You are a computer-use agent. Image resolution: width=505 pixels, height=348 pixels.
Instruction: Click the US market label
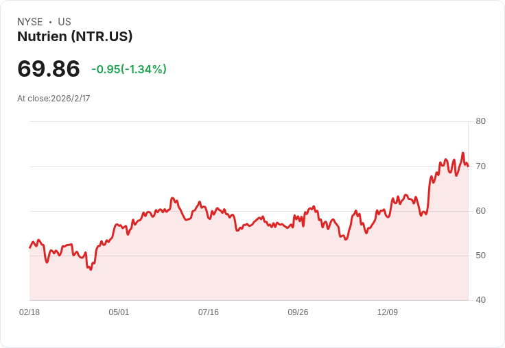pyautogui.click(x=64, y=22)
